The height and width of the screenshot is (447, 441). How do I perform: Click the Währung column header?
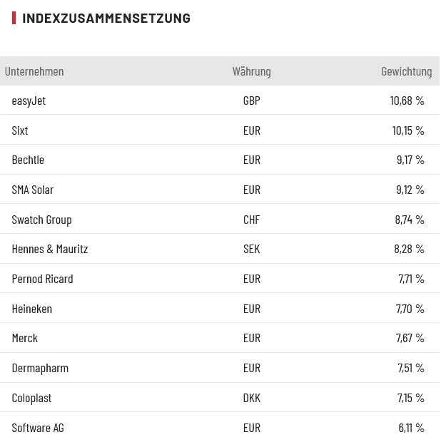coord(251,71)
